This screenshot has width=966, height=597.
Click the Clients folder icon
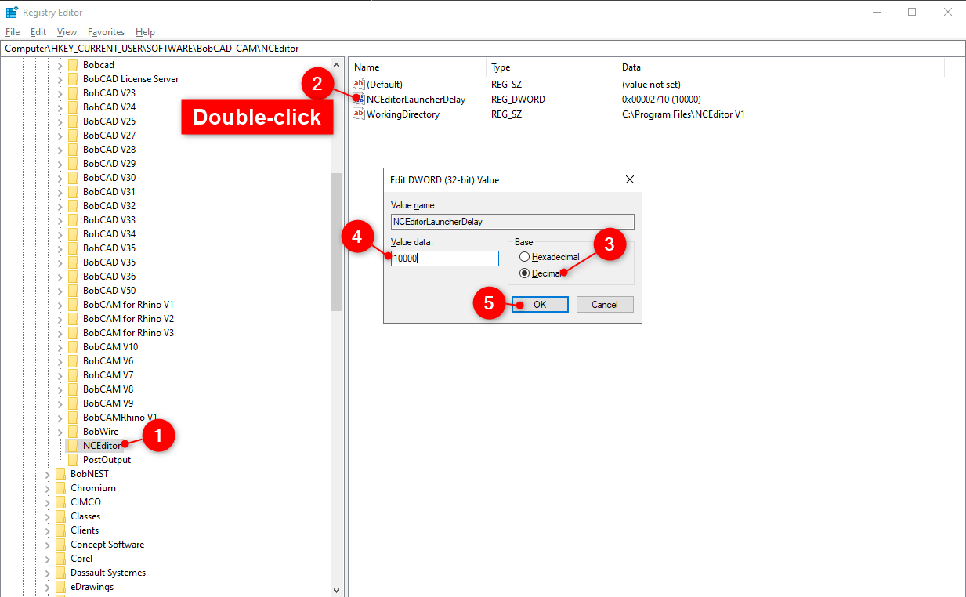[x=60, y=530]
